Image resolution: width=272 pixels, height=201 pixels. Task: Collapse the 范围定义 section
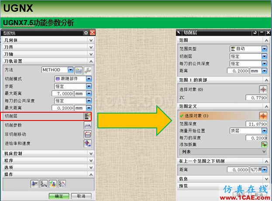pyautogui.click(x=266, y=107)
